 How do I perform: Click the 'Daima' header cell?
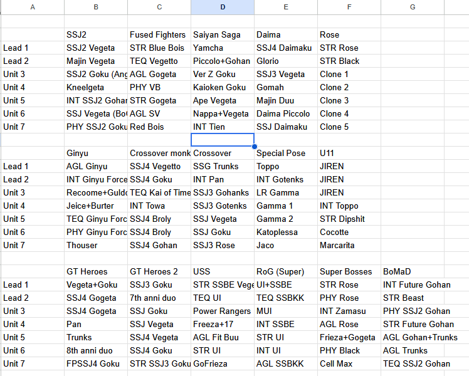(286, 34)
